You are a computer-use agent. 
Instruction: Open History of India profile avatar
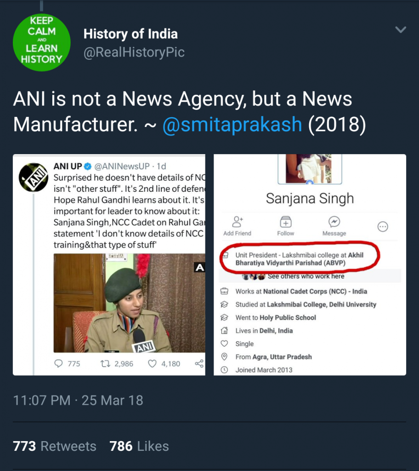tap(42, 42)
